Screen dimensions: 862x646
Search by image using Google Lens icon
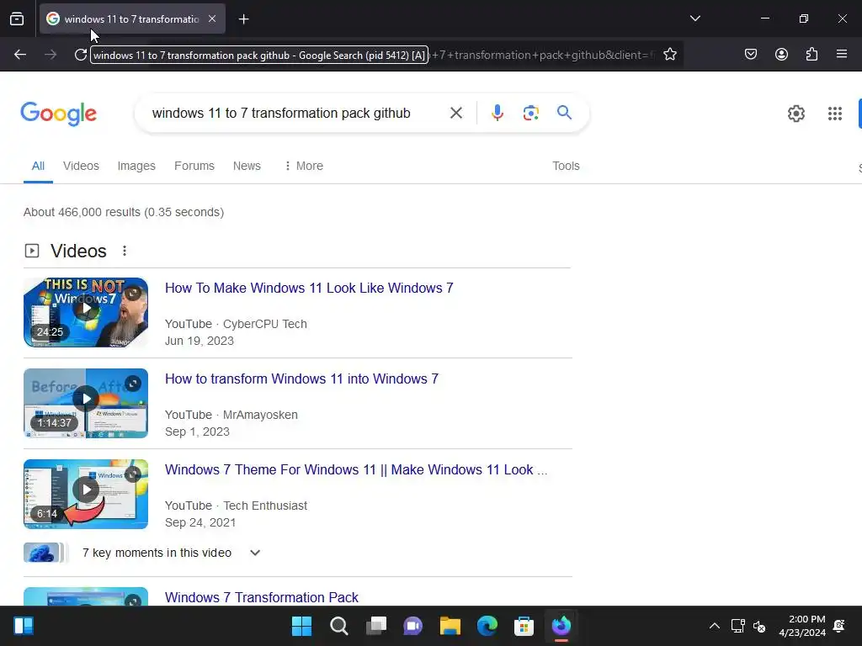pos(530,114)
